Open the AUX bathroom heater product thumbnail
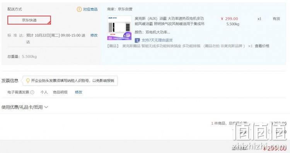This screenshot has height=153, width=290. click(x=119, y=28)
